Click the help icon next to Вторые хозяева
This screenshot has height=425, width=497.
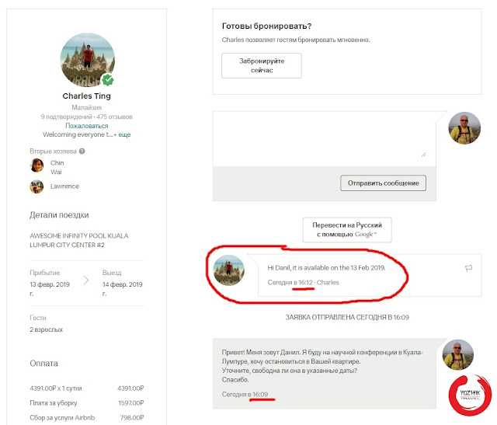[82, 152]
